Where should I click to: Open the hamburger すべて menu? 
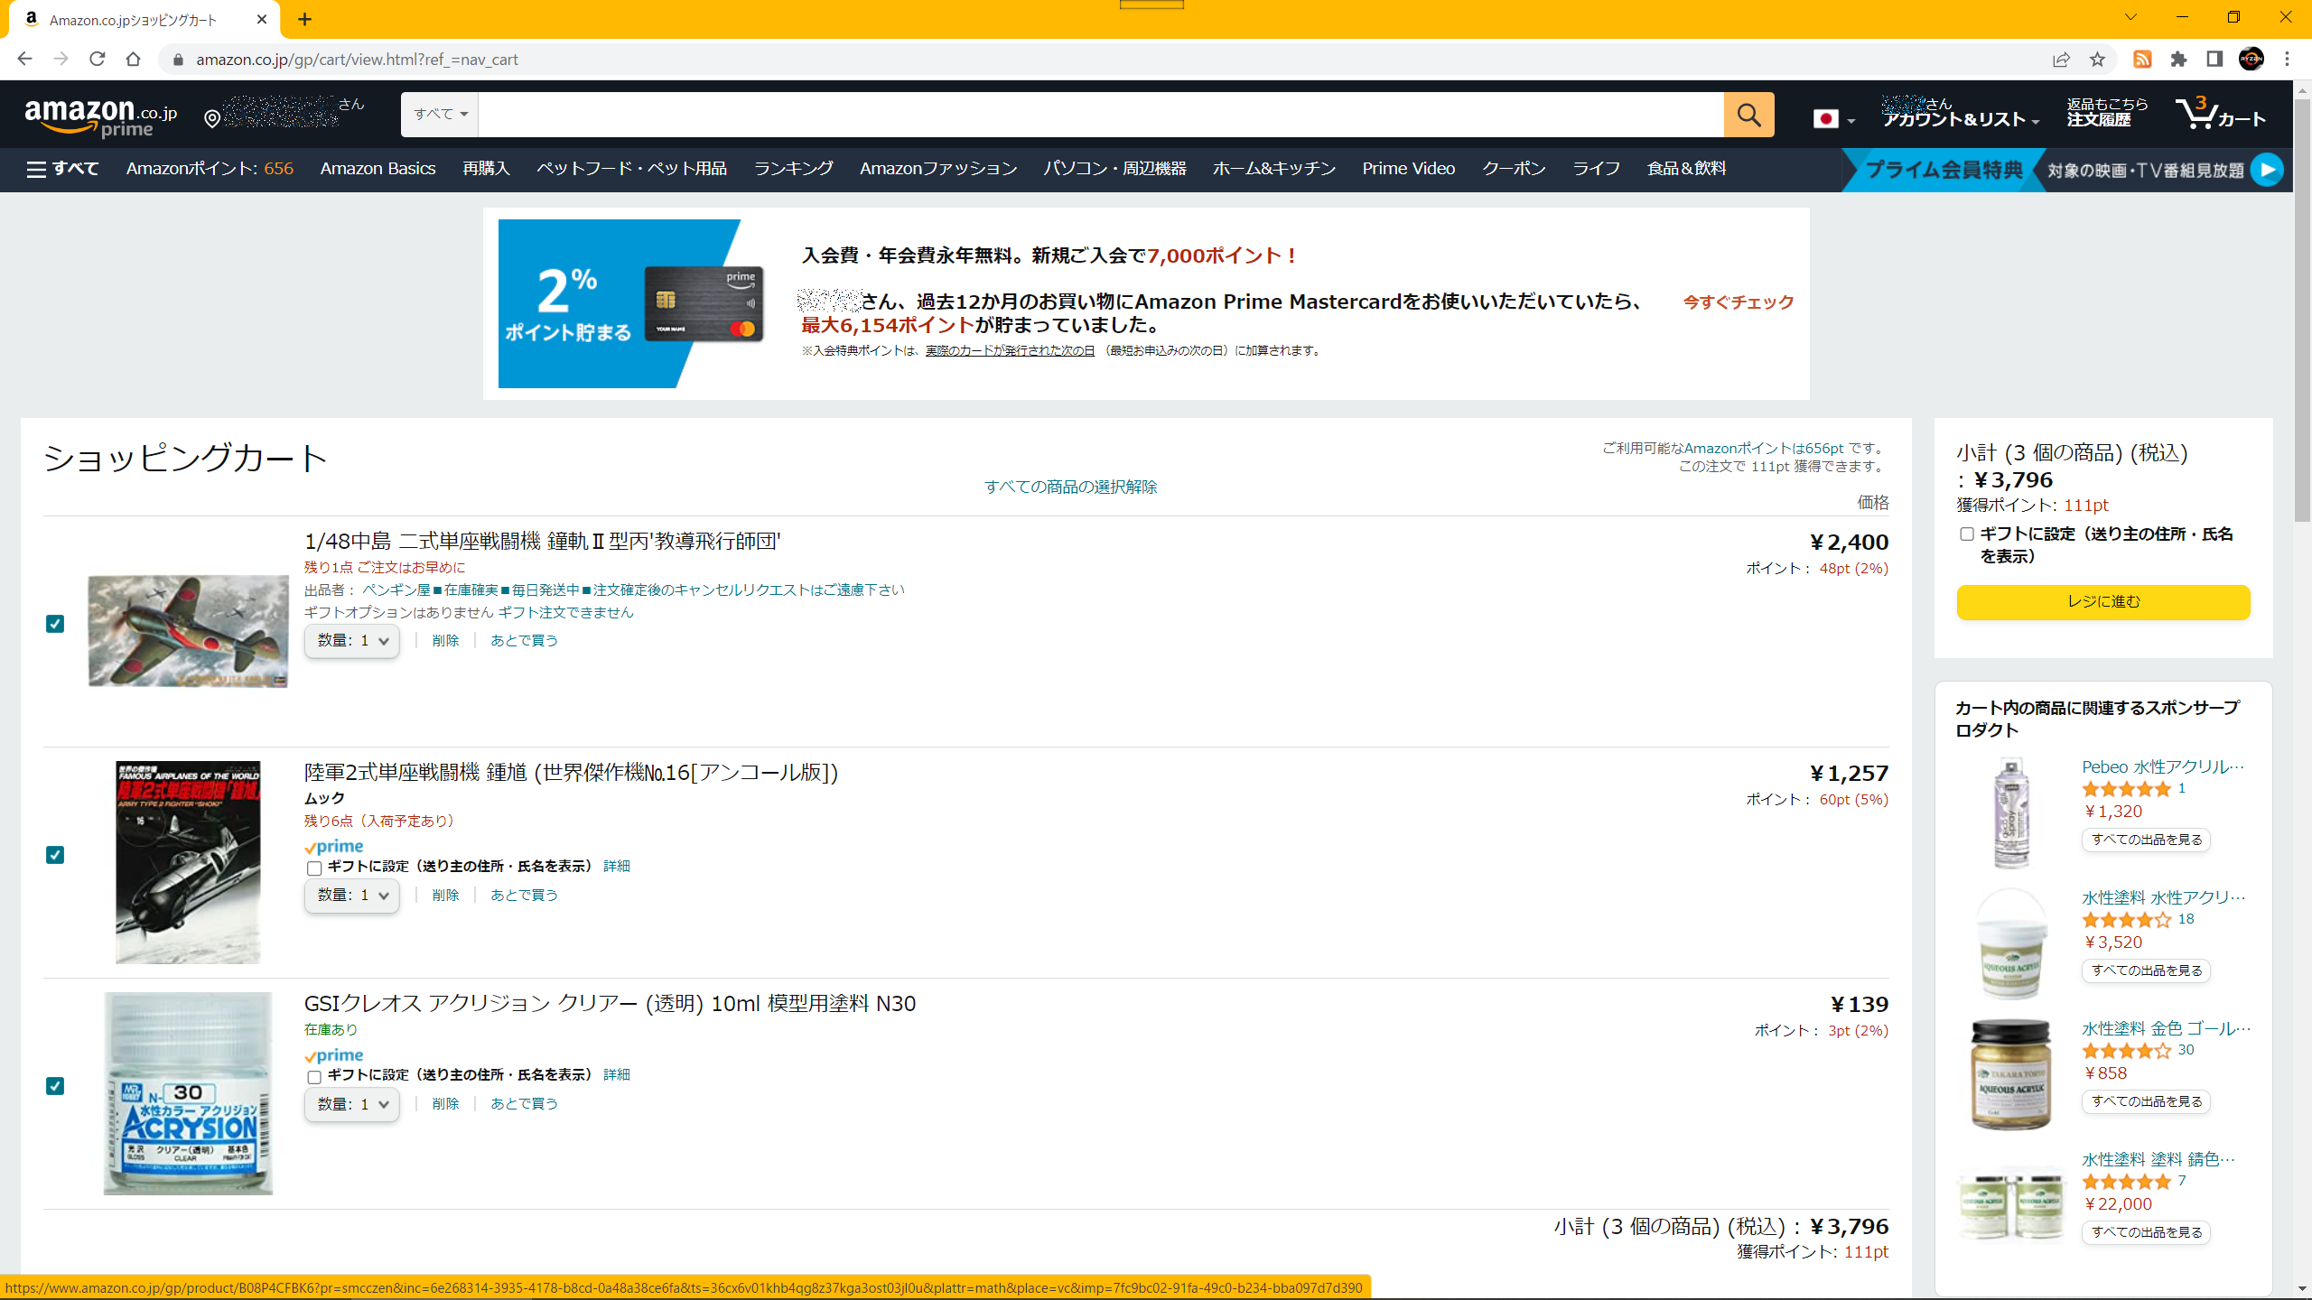pyautogui.click(x=62, y=169)
